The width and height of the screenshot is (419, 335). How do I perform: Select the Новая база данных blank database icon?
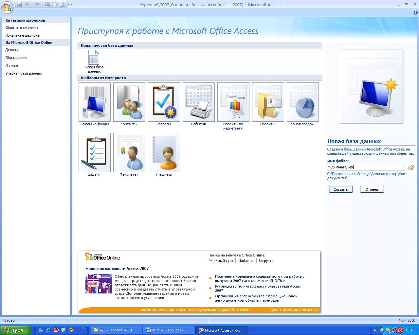[94, 62]
